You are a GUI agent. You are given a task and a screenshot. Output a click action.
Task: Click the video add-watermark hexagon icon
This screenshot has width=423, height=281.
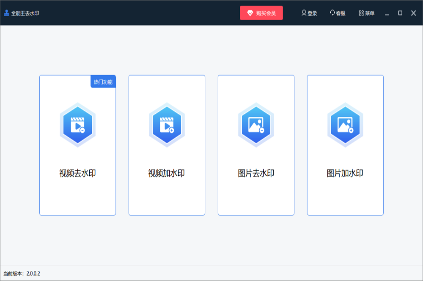(167, 125)
